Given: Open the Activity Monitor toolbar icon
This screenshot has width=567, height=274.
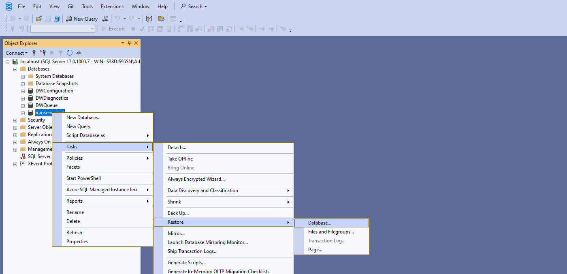Looking at the screenshot, I should 149,19.
